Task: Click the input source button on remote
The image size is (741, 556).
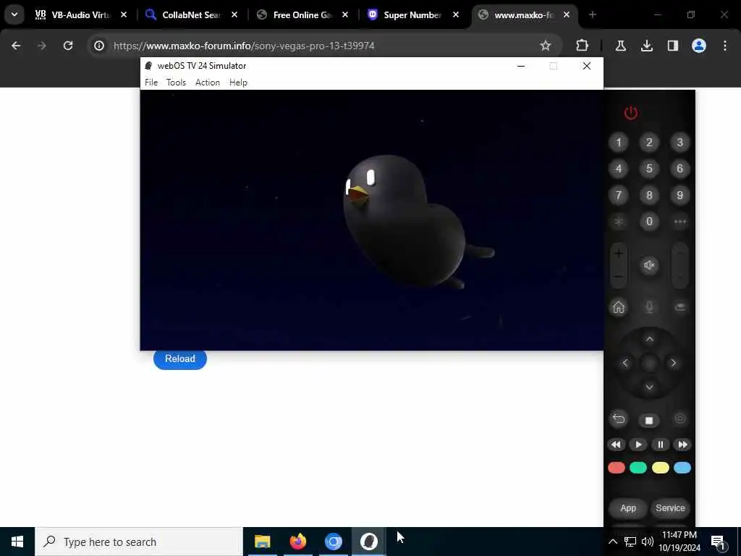Action: point(680,307)
